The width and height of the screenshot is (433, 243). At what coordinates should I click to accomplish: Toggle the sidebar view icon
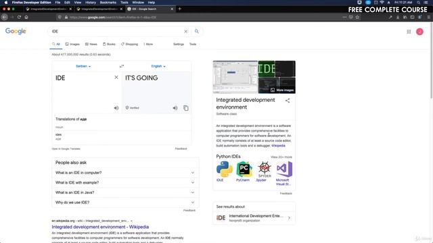(412, 17)
